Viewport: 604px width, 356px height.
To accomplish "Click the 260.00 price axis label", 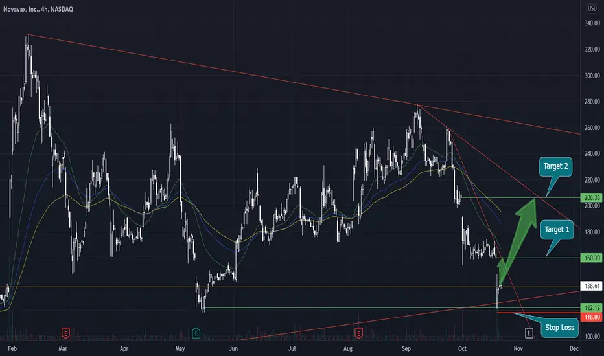I will (x=592, y=128).
